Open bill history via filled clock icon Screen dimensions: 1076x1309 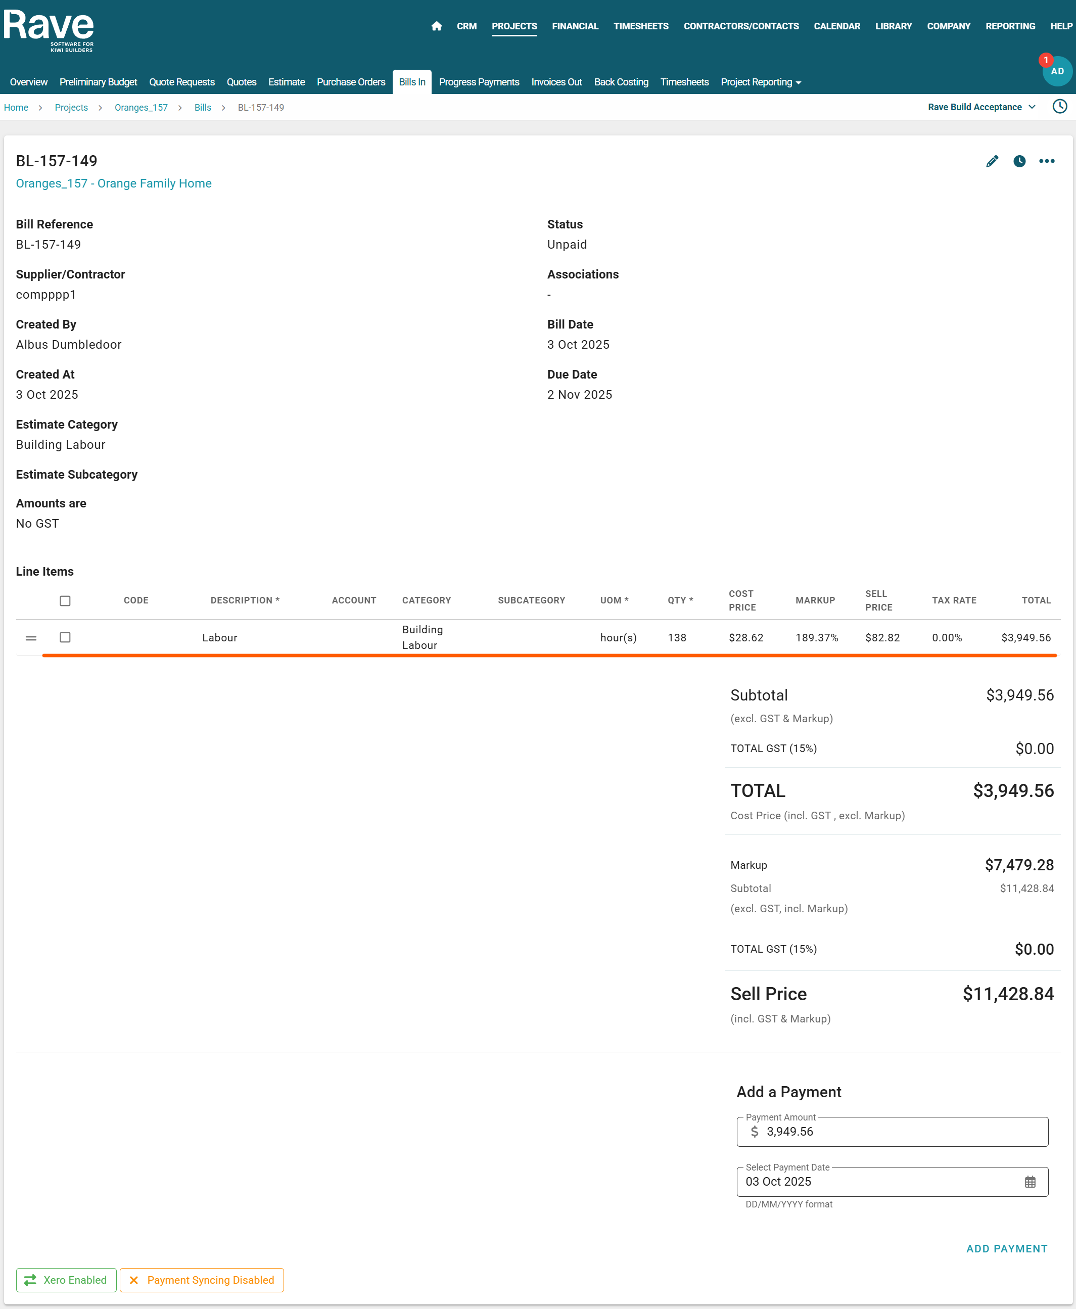1019,161
